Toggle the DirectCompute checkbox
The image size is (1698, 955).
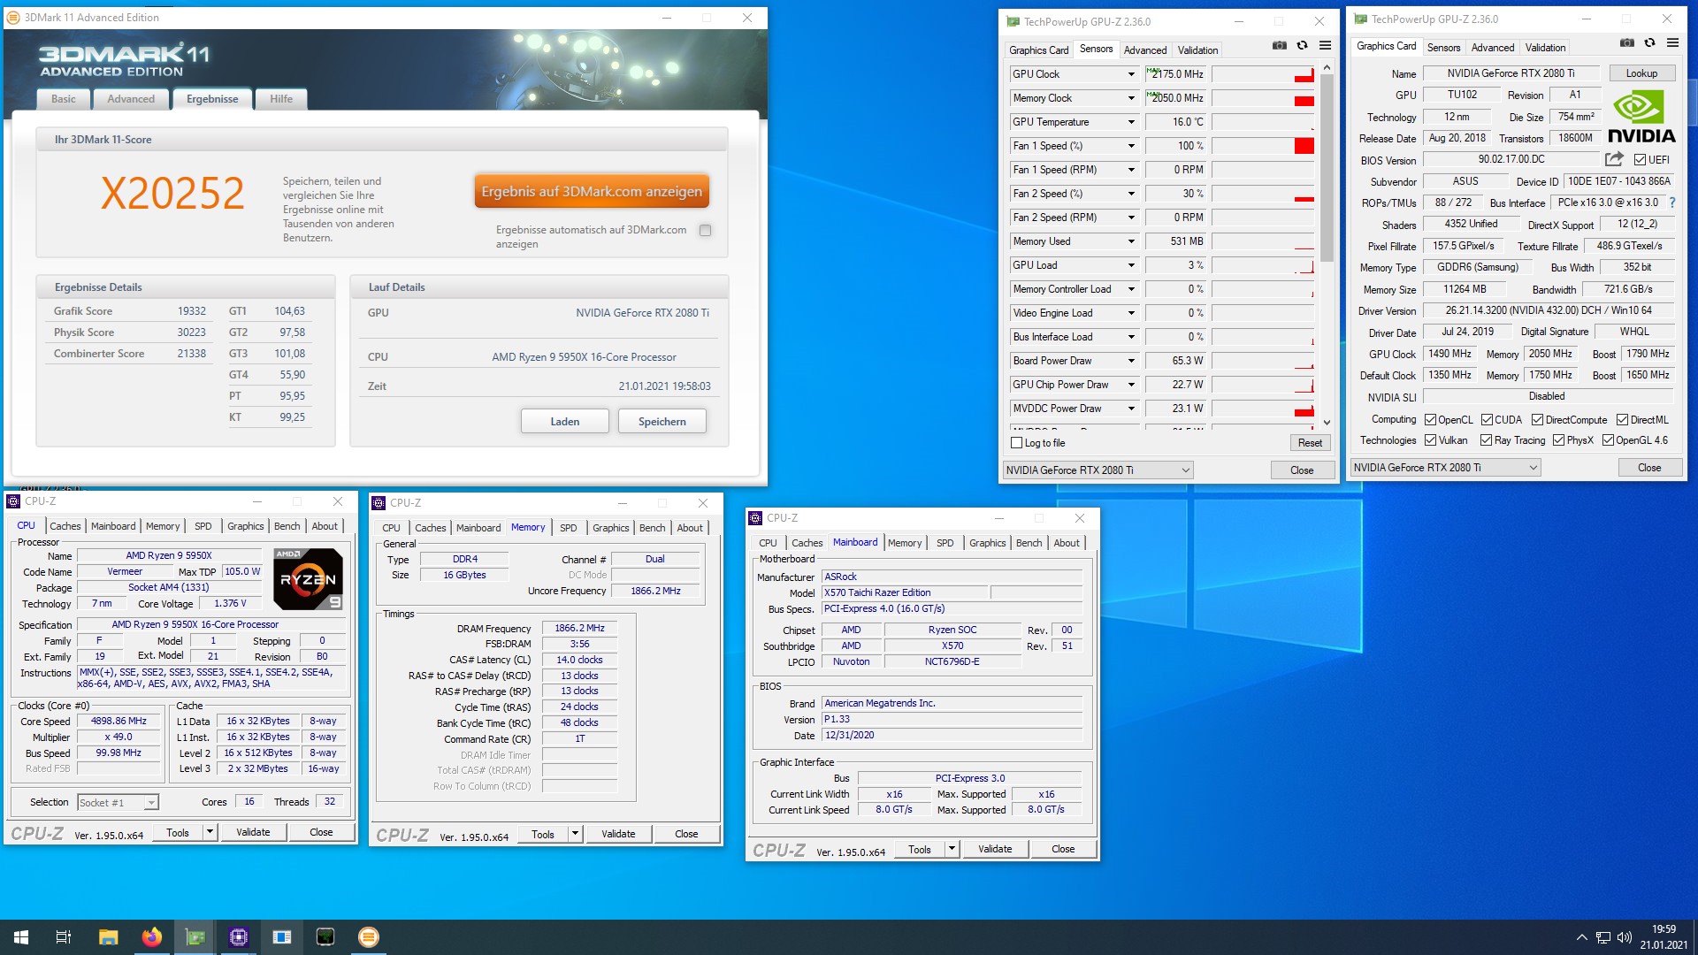click(1537, 420)
